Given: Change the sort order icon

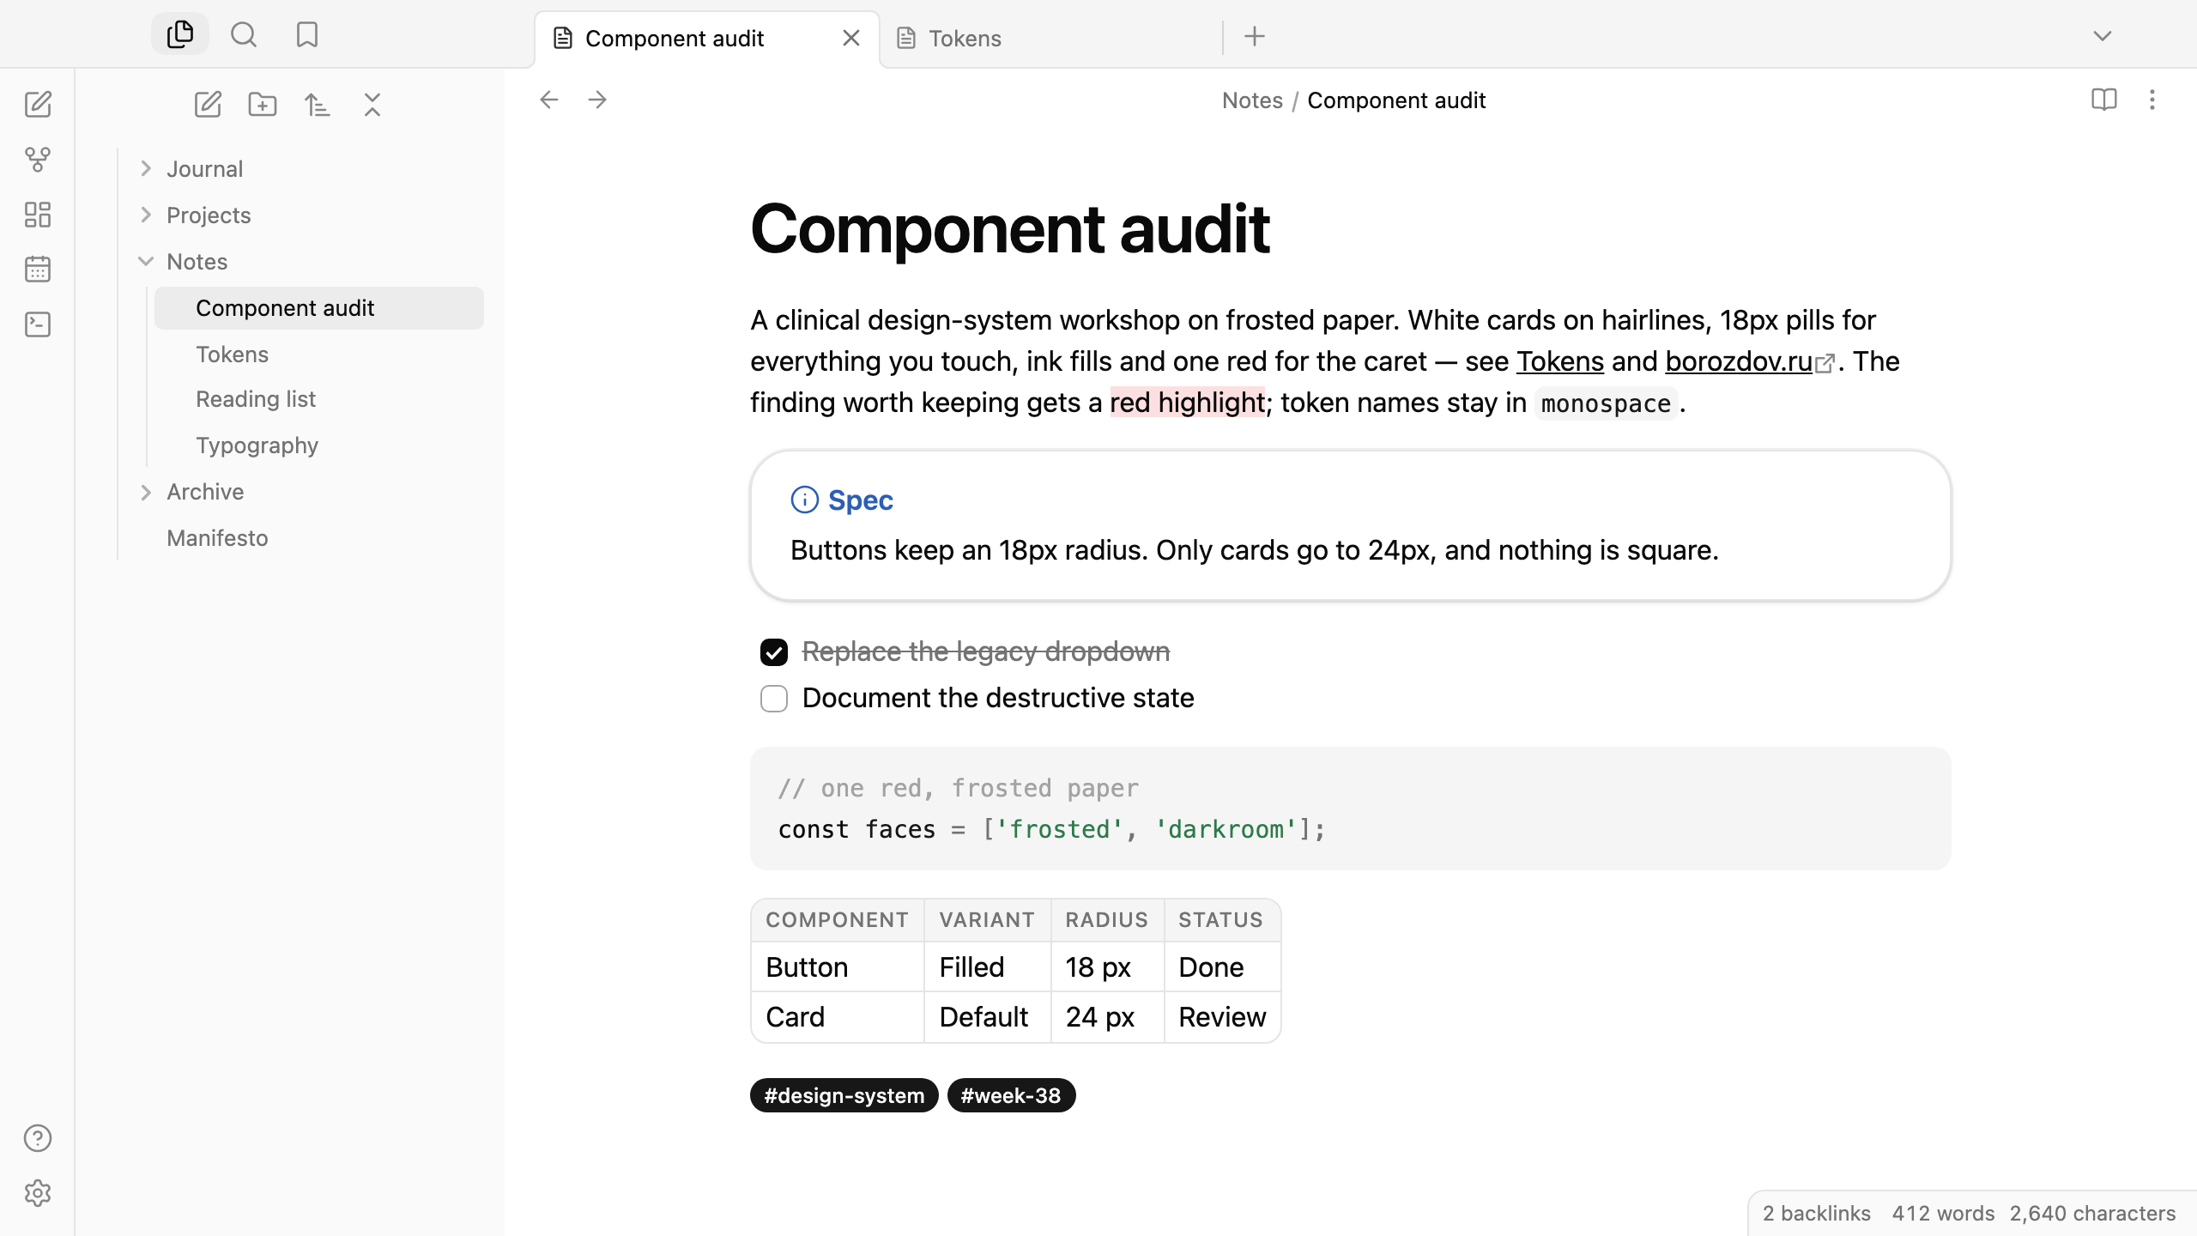Looking at the screenshot, I should 318,105.
